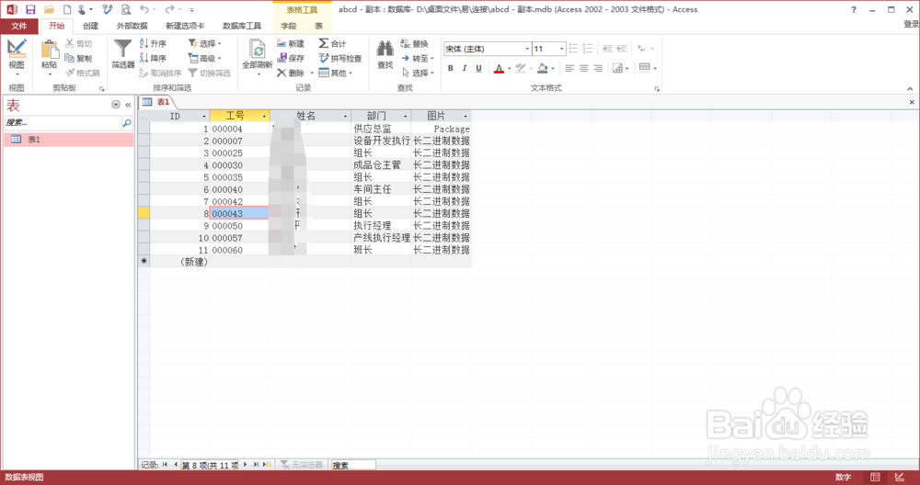Click 新建 (New record) in Records group

pyautogui.click(x=291, y=43)
